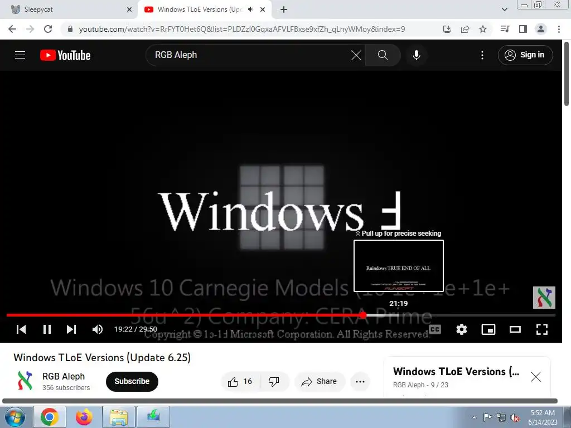Image resolution: width=571 pixels, height=428 pixels.
Task: Reload the page with the refresh icon
Action: tap(48, 29)
